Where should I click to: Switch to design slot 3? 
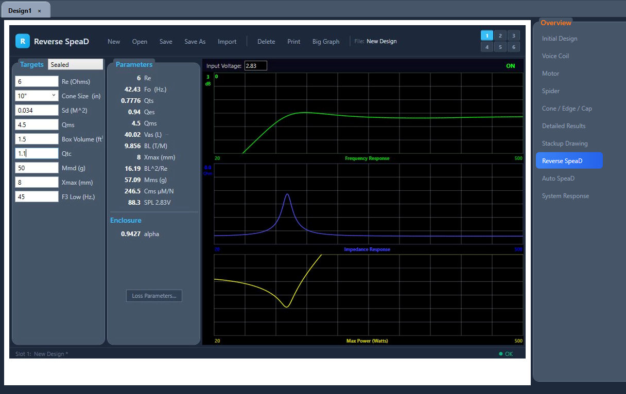point(513,35)
